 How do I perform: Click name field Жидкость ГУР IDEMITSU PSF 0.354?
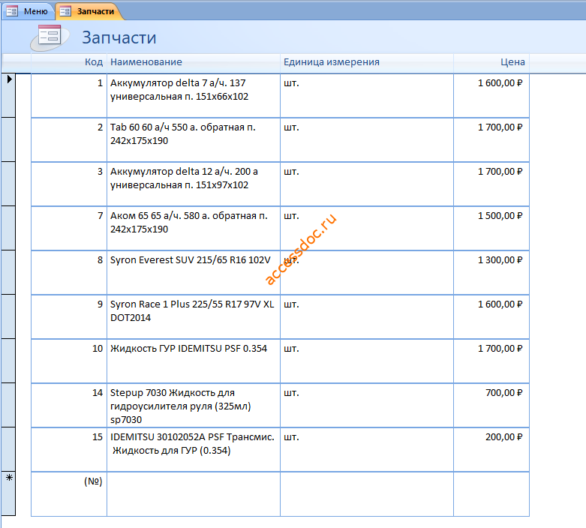click(194, 361)
